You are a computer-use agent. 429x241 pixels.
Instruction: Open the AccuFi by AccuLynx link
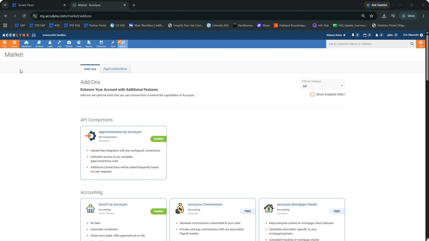coord(113,204)
